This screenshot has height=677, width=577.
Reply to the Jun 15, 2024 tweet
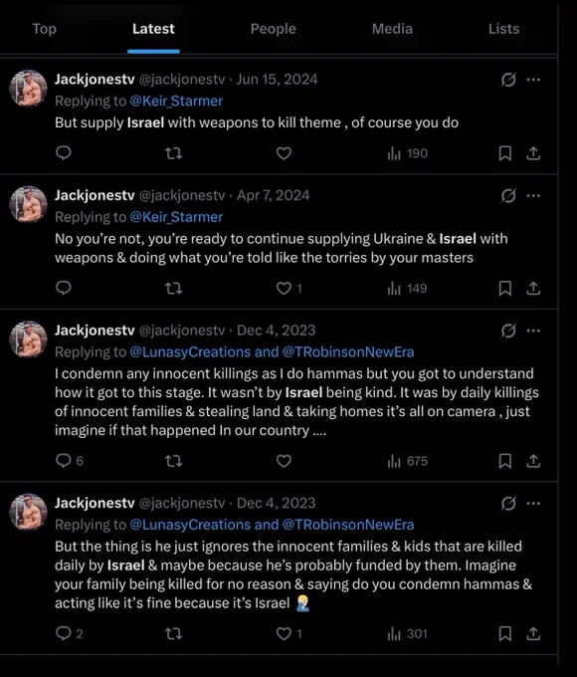click(64, 153)
